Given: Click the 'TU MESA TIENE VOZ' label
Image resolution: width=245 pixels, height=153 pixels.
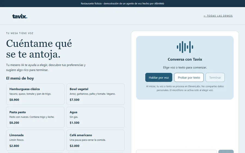Looking at the screenshot, I should point(20,33).
